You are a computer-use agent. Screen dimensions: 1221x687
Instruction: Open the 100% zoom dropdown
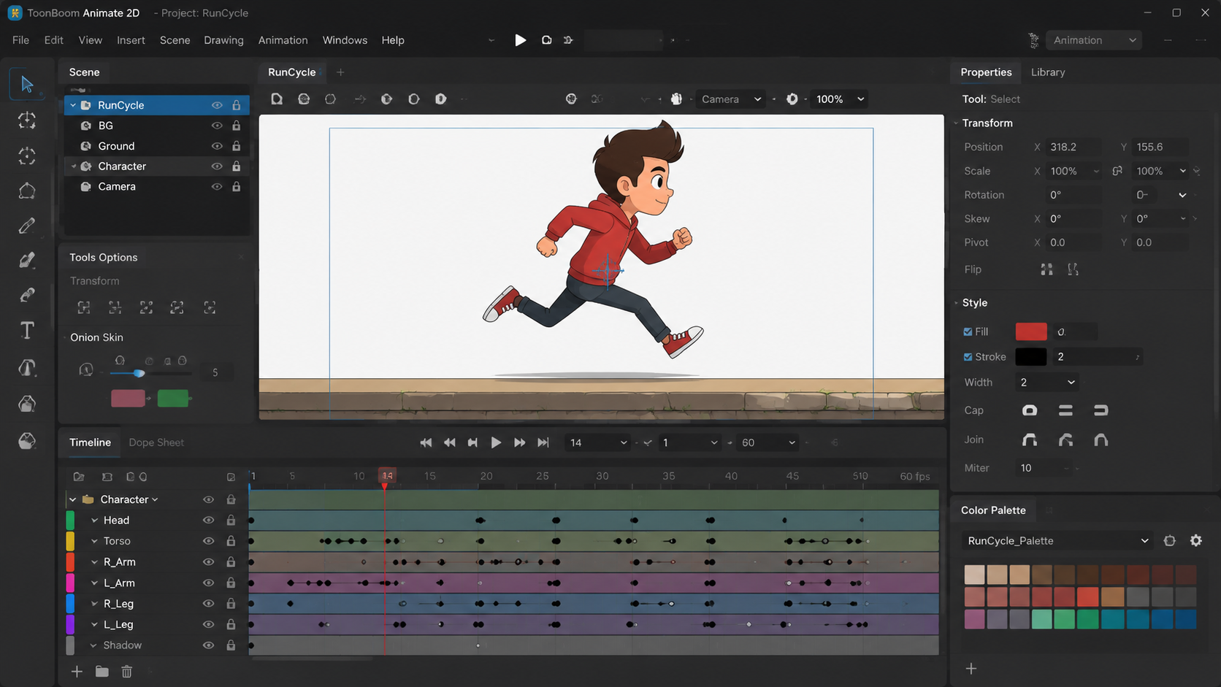(x=840, y=99)
